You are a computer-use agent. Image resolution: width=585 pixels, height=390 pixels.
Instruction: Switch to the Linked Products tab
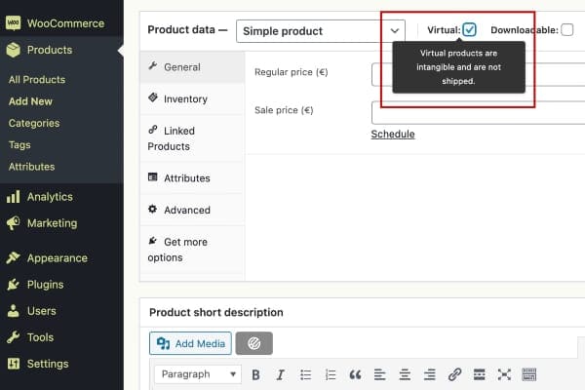tap(171, 138)
